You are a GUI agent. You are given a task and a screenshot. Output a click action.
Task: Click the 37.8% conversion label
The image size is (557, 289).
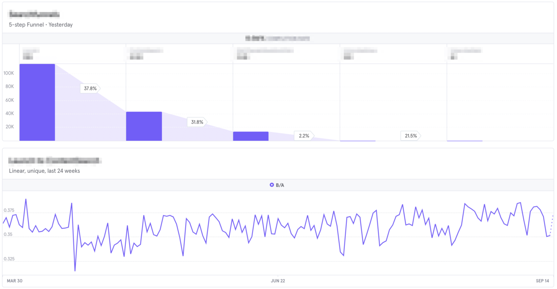point(91,88)
